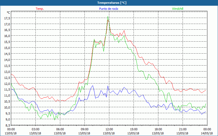Click the '14/05/18' date label

coord(207,133)
